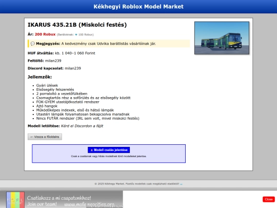Click 'Kérd el Discordon a fájlt' text
Screen dimensions: 277x208
82,126
